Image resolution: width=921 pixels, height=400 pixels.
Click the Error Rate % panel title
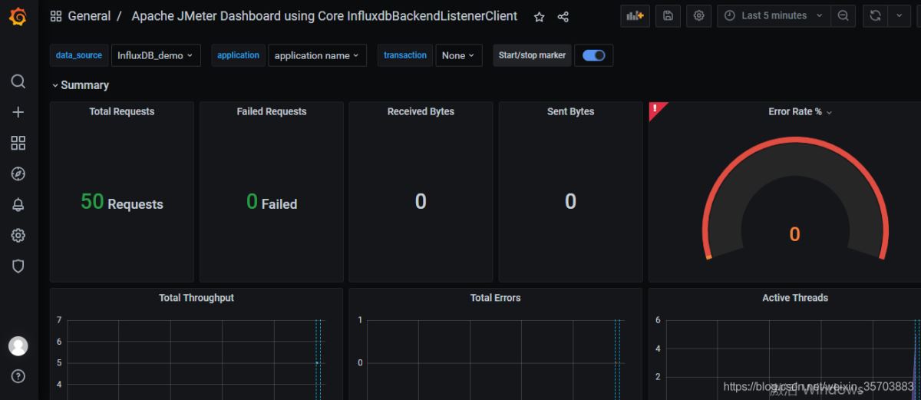pyautogui.click(x=795, y=112)
